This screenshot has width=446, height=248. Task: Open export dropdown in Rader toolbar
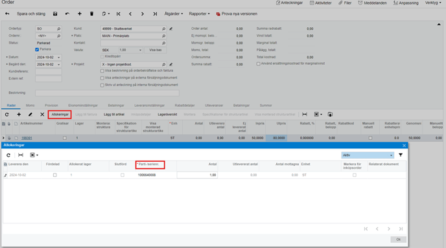tap(318, 114)
